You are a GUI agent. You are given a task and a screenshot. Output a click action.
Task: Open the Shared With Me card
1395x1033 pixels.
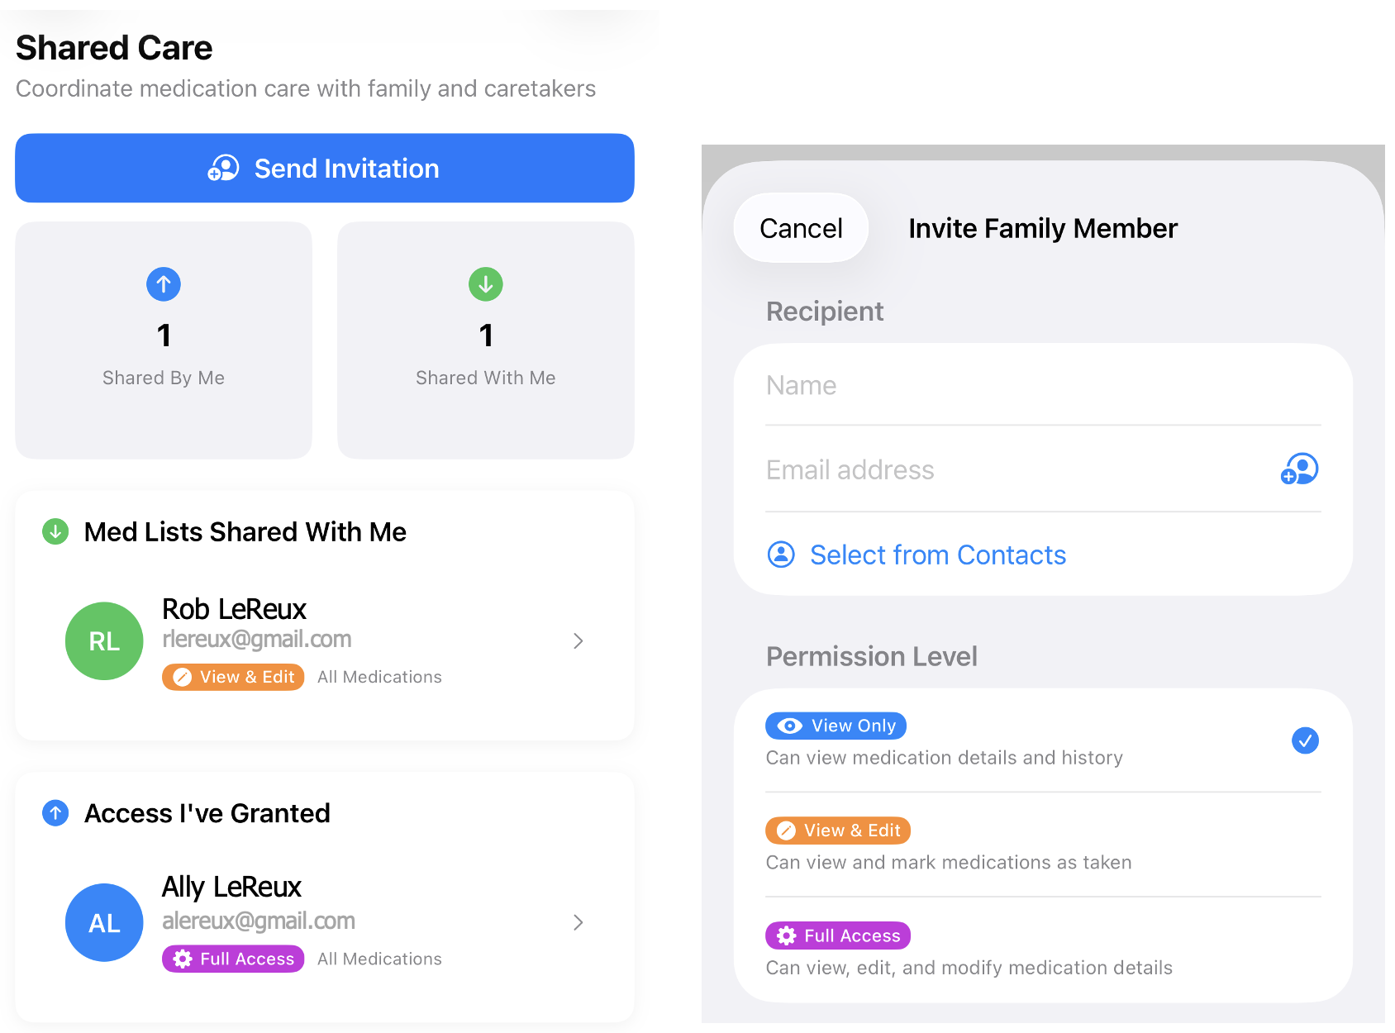486,340
